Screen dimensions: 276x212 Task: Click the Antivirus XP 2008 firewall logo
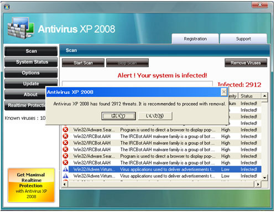pyautogui.click(x=21, y=28)
